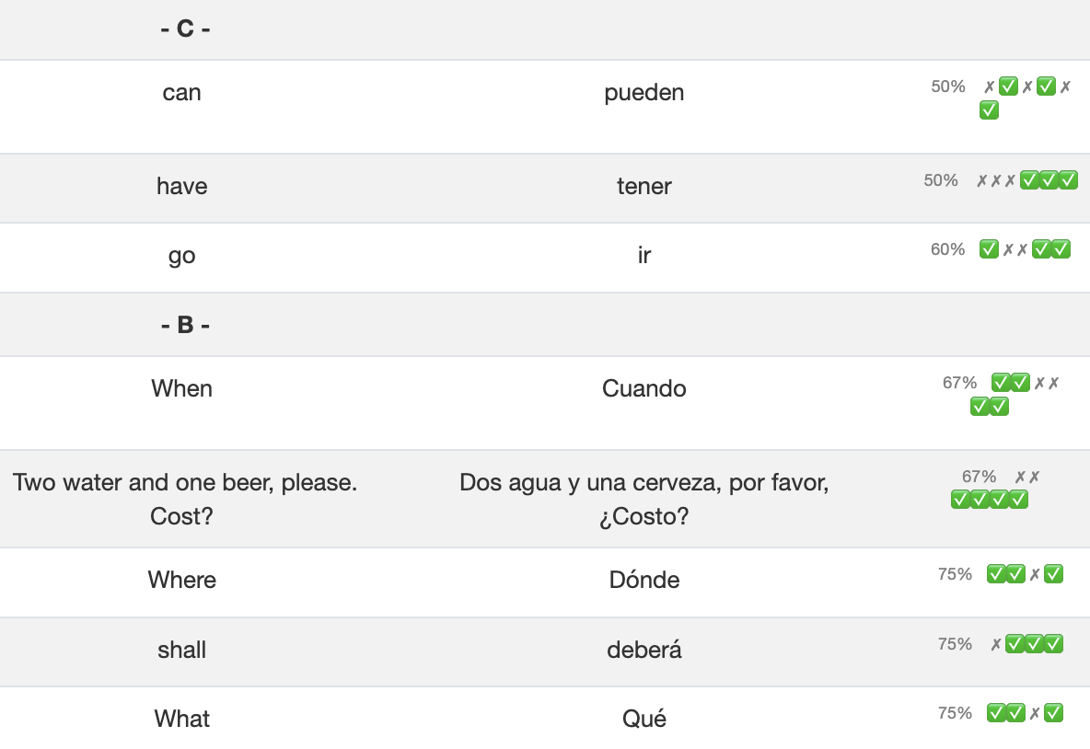1090x749 pixels.
Task: Click the word 'What' in the bottom row
Action: tap(181, 719)
